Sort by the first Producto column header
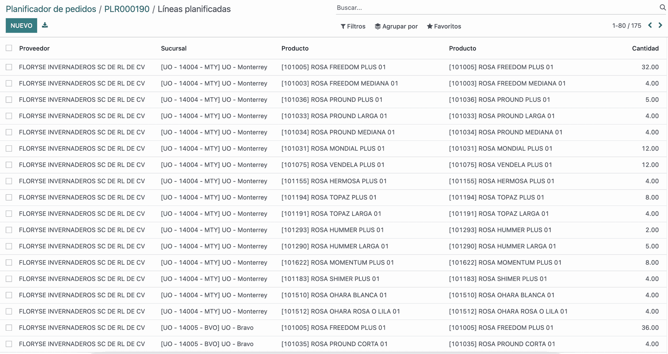This screenshot has height=354, width=668. (295, 48)
